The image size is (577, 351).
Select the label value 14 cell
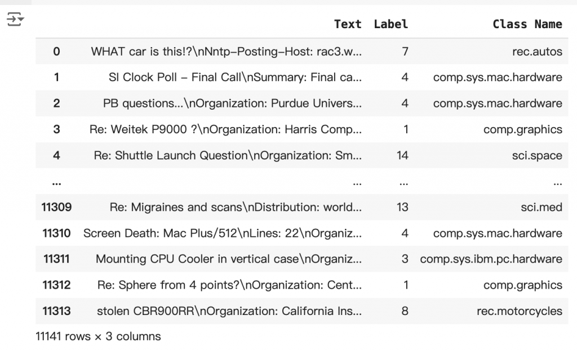402,155
